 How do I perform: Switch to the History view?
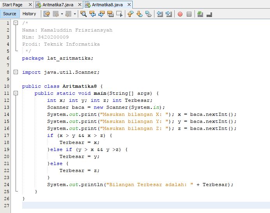click(29, 14)
